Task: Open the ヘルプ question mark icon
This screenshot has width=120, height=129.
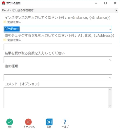Action: pos(65,122)
